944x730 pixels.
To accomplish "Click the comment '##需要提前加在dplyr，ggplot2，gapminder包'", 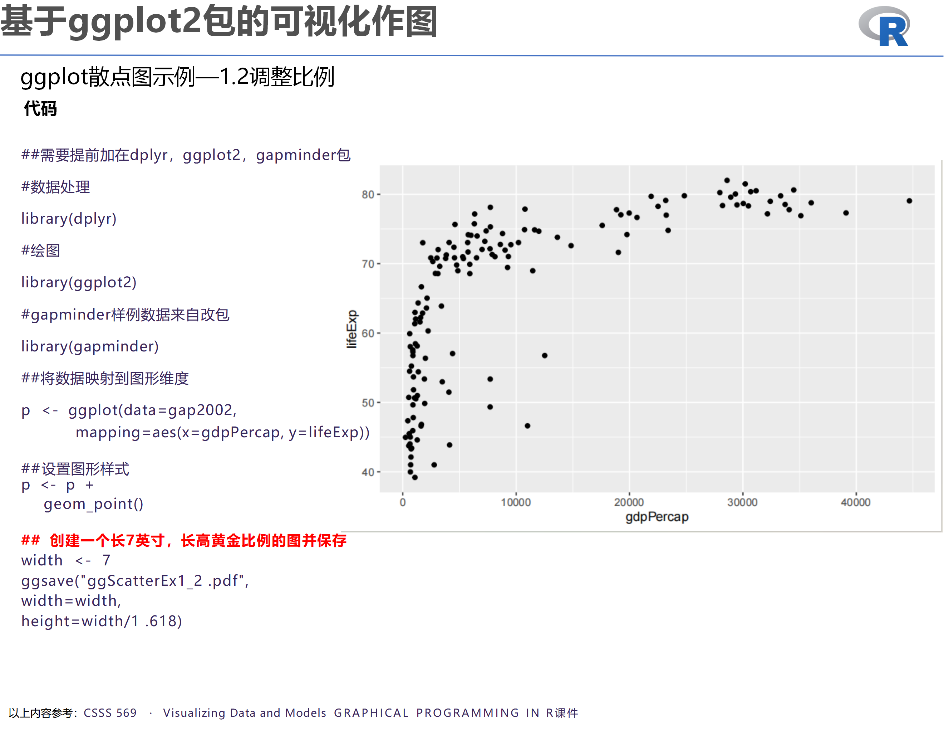I will [x=186, y=155].
